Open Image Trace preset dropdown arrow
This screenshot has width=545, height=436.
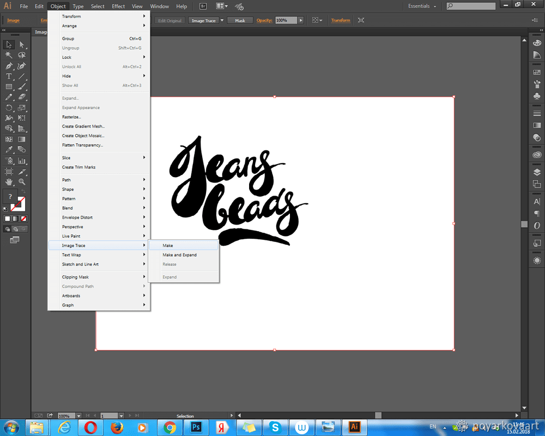pos(222,20)
